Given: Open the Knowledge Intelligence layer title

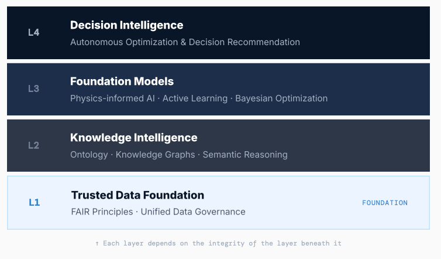Looking at the screenshot, I should click(133, 138).
